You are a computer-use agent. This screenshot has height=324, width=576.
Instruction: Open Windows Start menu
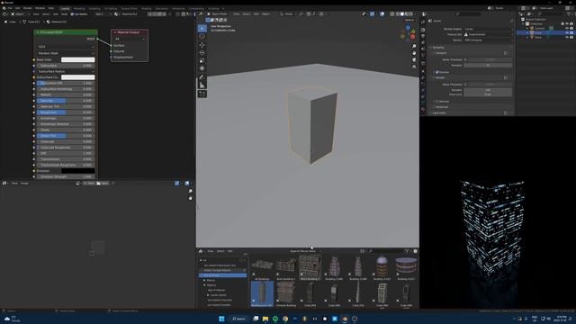pos(221,319)
